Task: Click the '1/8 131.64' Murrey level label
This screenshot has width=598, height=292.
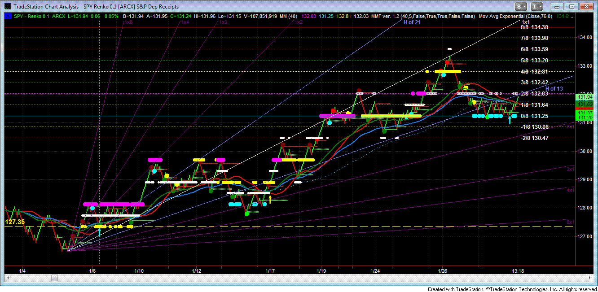Action: pos(534,105)
